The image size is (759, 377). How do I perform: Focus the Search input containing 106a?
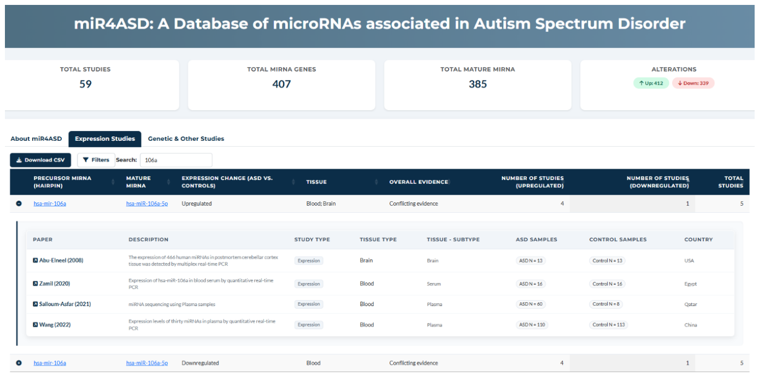pyautogui.click(x=176, y=160)
